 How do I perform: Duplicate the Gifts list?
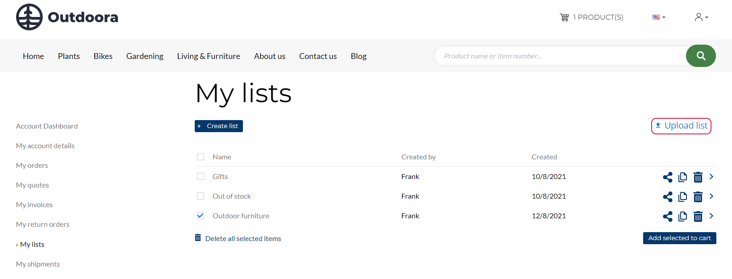click(682, 177)
